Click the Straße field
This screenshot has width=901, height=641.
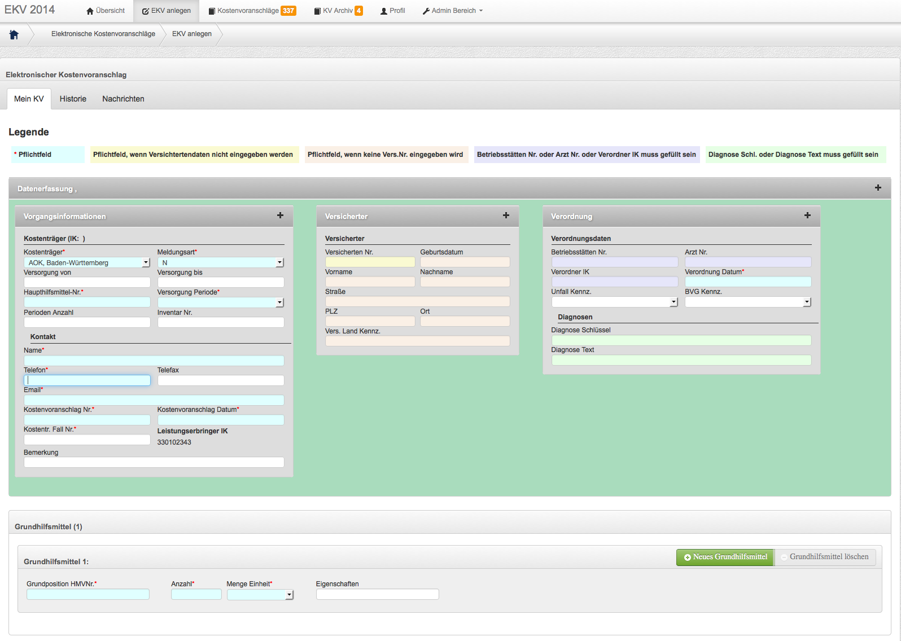[x=417, y=301]
